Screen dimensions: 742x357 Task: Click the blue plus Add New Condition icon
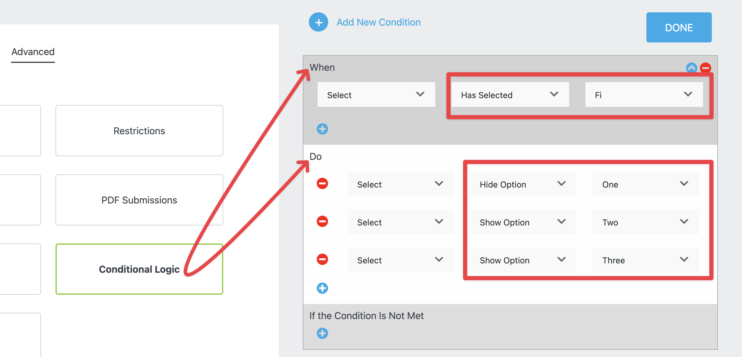318,22
